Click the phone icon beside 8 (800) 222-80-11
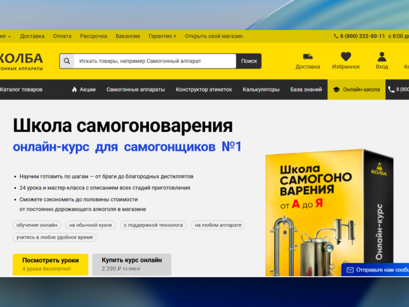The width and height of the screenshot is (409, 307). [336, 36]
